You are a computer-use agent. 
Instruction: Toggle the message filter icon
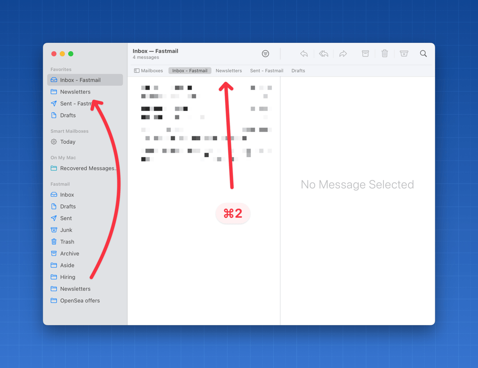coord(265,54)
